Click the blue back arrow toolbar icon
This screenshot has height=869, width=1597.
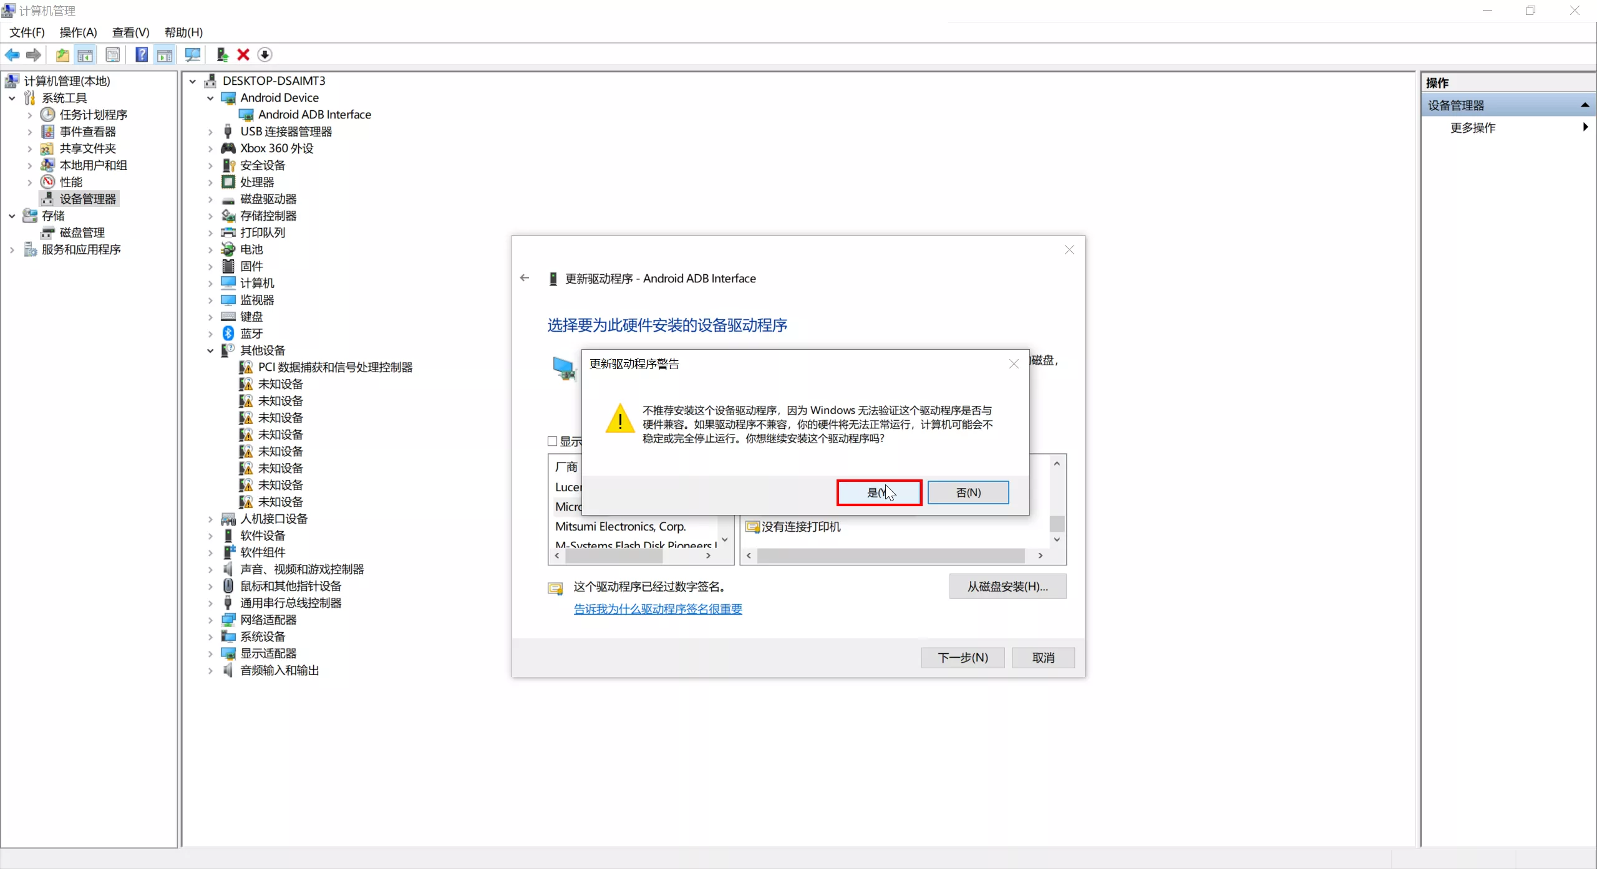click(x=12, y=55)
